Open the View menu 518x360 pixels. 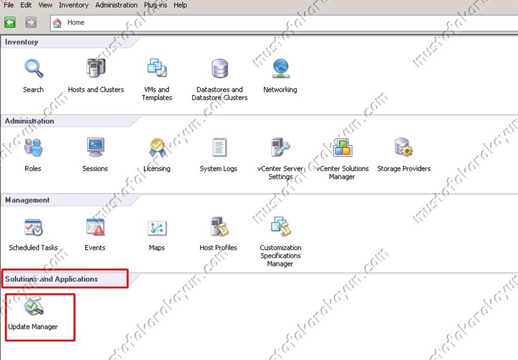45,5
